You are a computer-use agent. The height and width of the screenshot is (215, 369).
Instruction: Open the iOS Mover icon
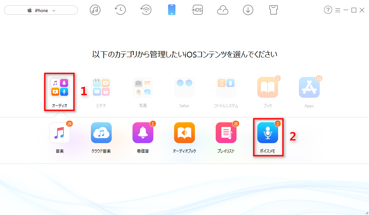click(197, 10)
